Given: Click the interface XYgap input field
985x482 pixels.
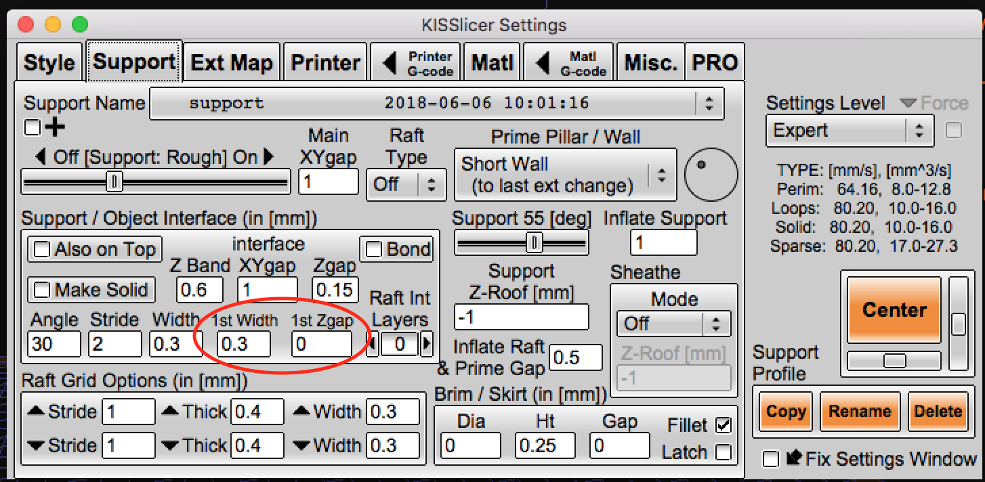Looking at the screenshot, I should click(268, 290).
